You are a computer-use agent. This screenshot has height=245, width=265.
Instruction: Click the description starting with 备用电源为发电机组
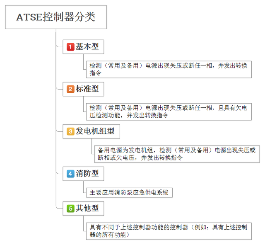(177, 154)
